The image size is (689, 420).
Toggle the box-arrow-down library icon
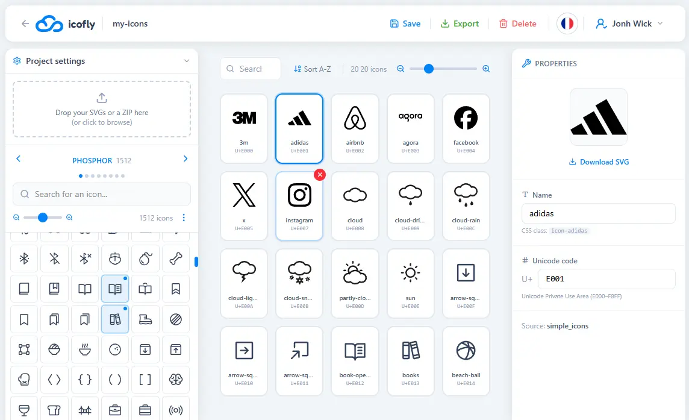(145, 349)
